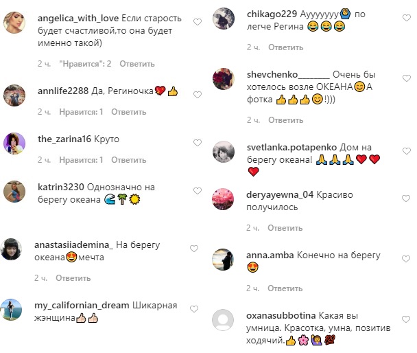Open username katrin3230 profile link
417x353 pixels.
pyautogui.click(x=61, y=187)
